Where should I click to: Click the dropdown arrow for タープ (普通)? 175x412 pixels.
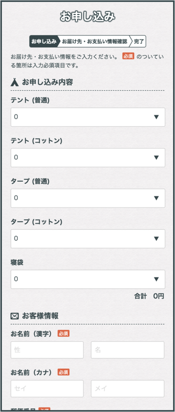coord(156,198)
